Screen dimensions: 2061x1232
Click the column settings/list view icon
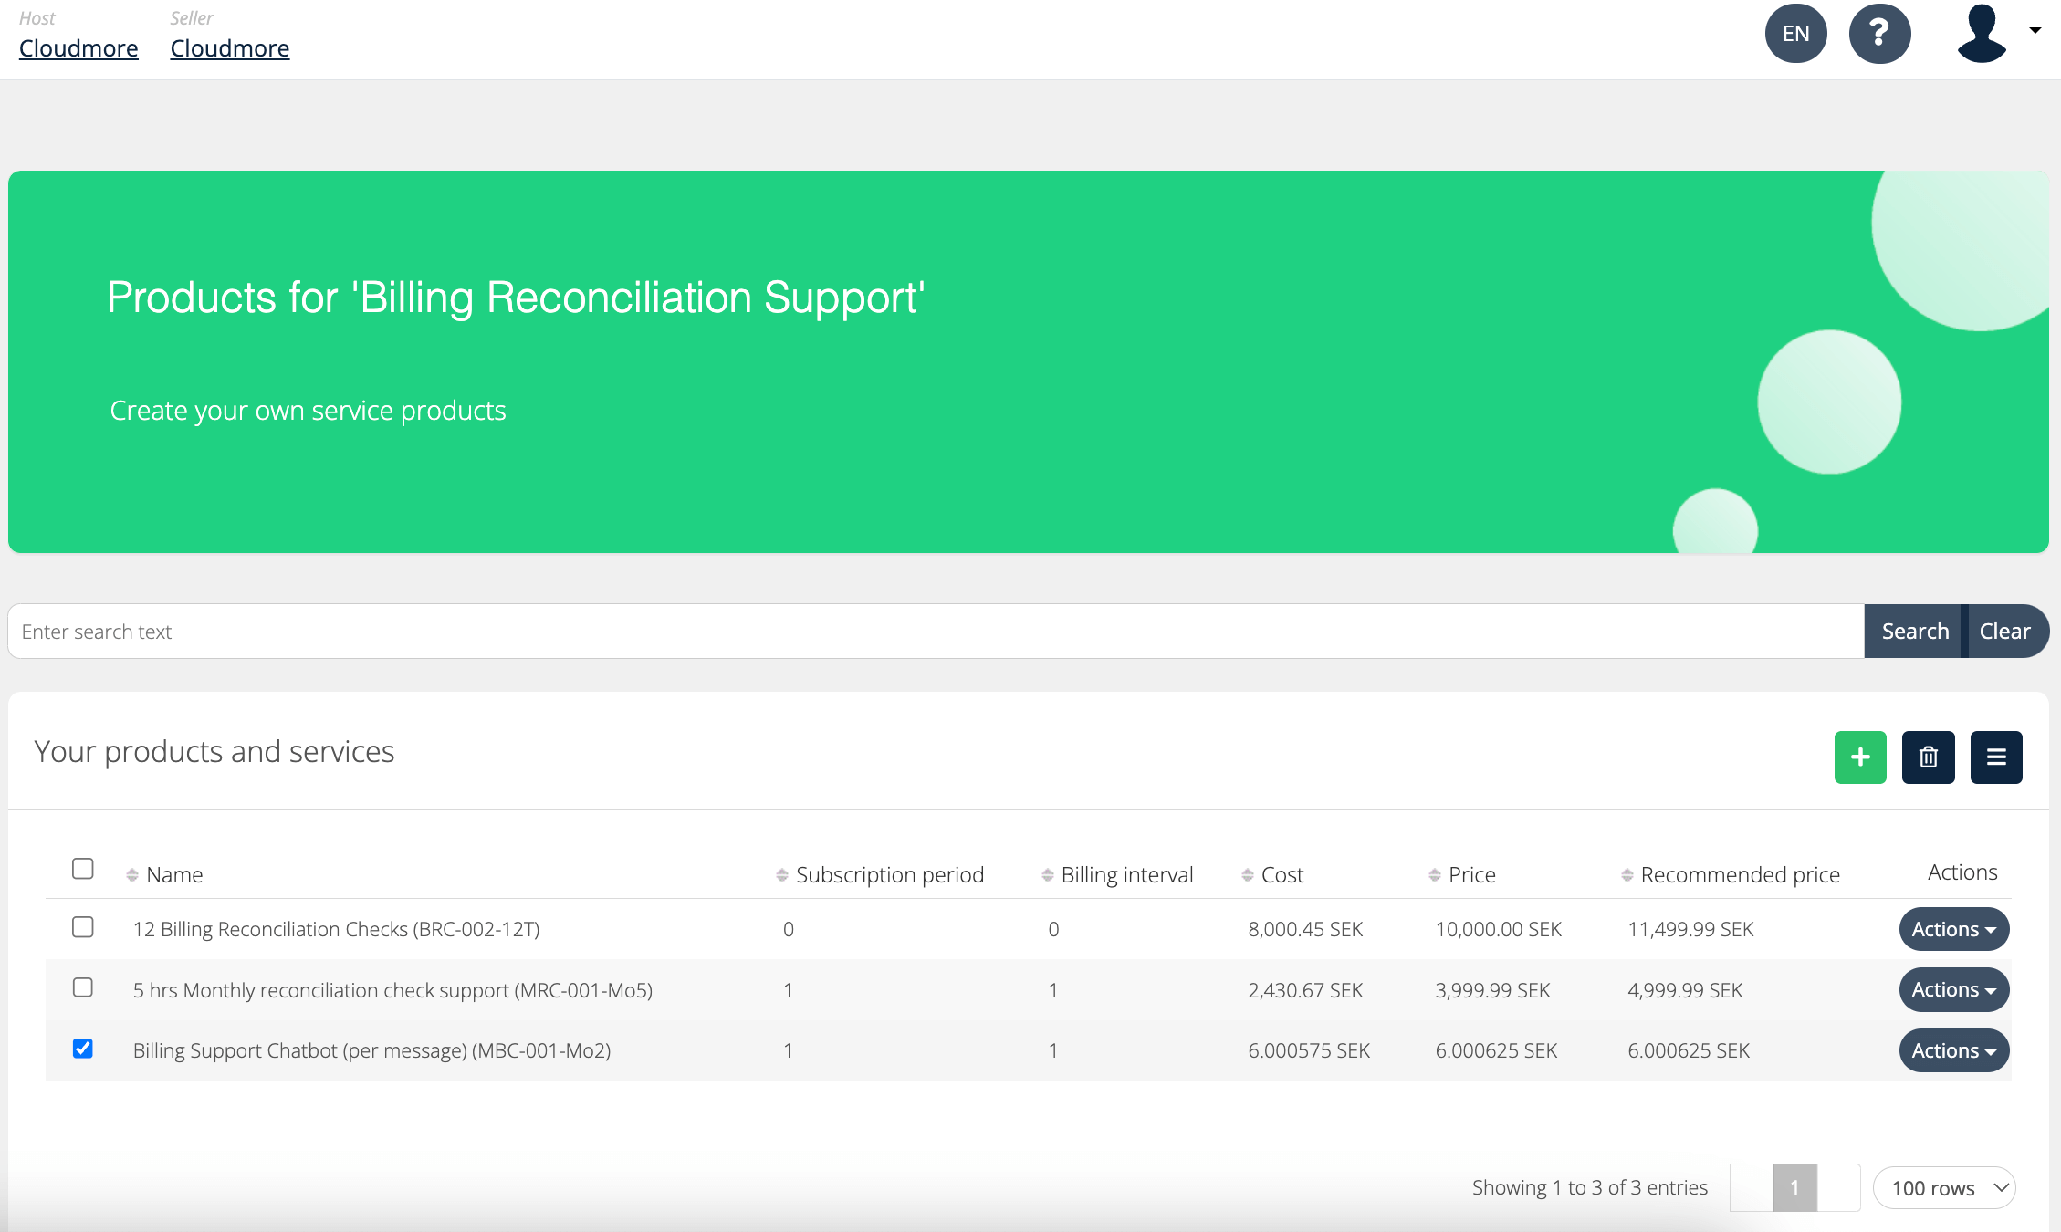point(1996,757)
